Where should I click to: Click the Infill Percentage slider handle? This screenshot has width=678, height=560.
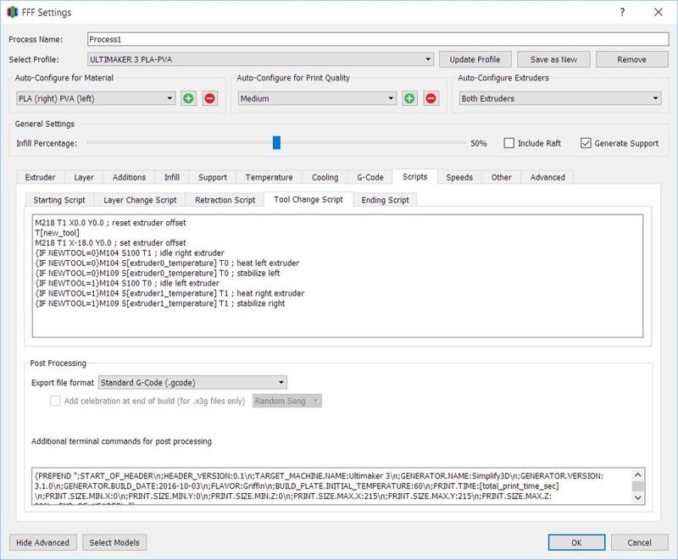point(276,142)
